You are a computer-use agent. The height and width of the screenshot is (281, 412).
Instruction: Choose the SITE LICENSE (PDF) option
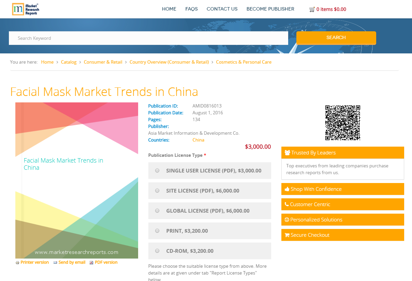157,191
